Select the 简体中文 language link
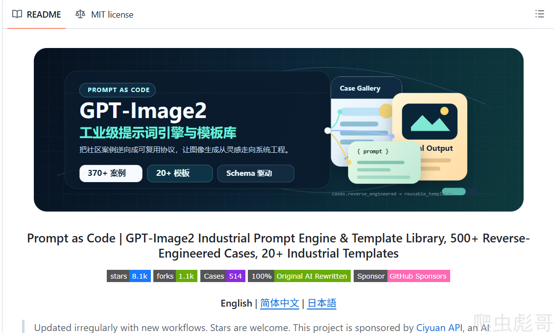The height and width of the screenshot is (333, 554). click(280, 303)
